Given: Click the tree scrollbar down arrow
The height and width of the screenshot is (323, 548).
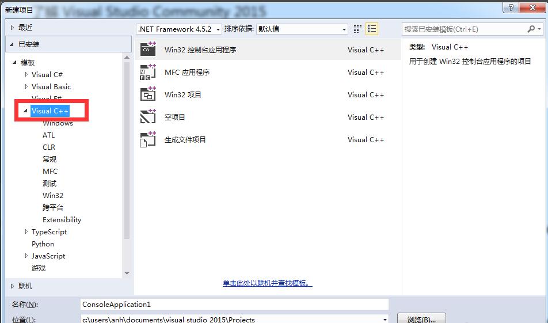Looking at the screenshot, I should coord(127,273).
